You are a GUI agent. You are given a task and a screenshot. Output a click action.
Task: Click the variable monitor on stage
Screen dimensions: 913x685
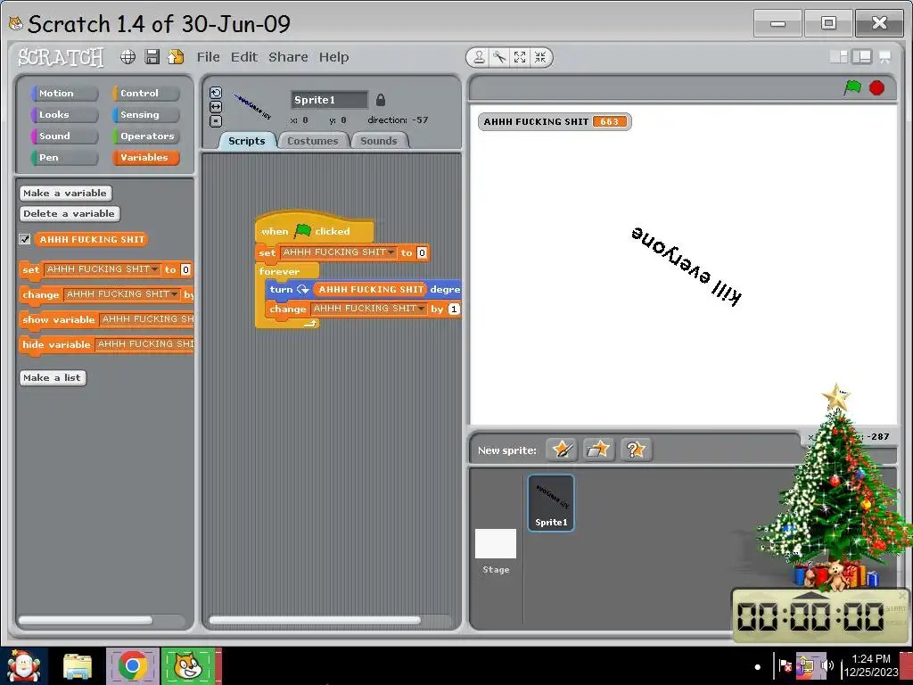click(555, 121)
